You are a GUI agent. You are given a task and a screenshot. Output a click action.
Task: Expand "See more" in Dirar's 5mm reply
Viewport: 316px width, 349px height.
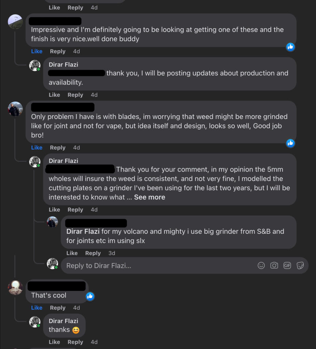click(x=150, y=197)
